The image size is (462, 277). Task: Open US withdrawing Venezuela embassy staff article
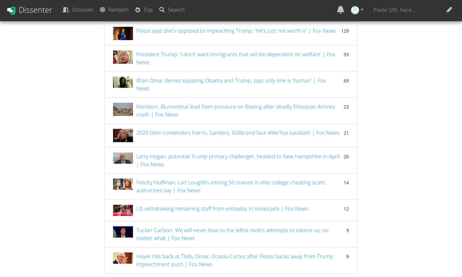coord(222,209)
